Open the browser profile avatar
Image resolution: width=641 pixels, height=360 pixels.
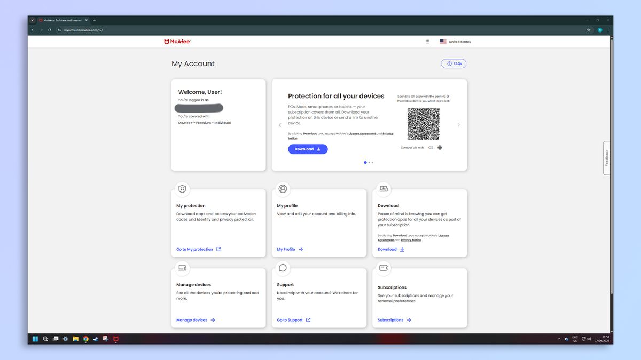(x=600, y=30)
